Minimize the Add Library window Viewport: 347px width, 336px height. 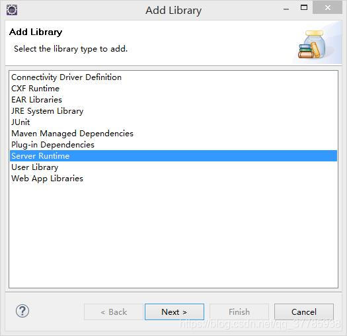[x=286, y=9]
